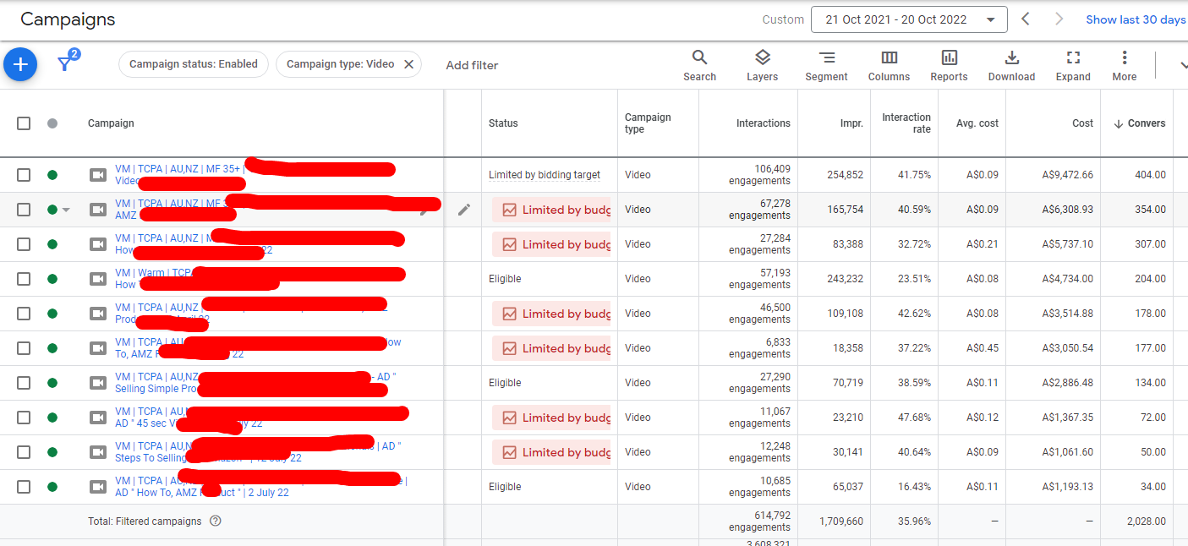Sort by the Impr. column header

[851, 123]
